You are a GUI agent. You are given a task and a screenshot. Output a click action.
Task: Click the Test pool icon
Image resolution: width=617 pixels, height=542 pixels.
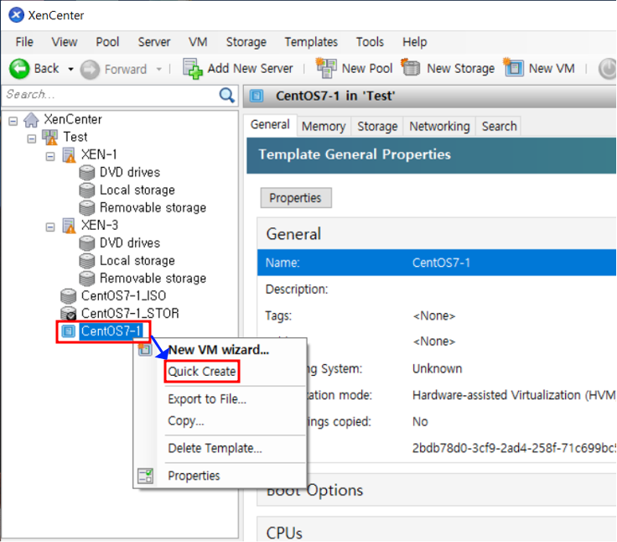point(50,137)
